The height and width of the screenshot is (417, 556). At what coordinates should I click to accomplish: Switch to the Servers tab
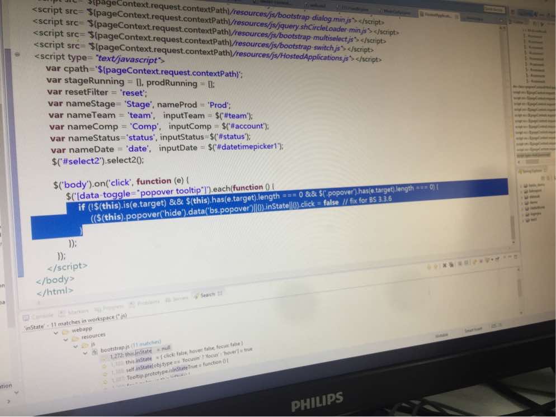[177, 298]
